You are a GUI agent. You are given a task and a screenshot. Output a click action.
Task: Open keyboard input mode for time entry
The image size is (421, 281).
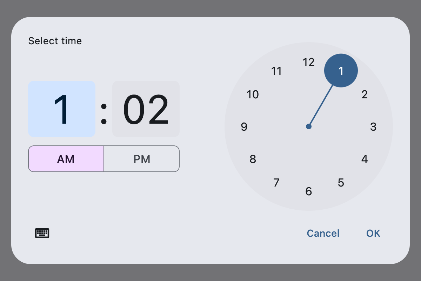point(42,233)
